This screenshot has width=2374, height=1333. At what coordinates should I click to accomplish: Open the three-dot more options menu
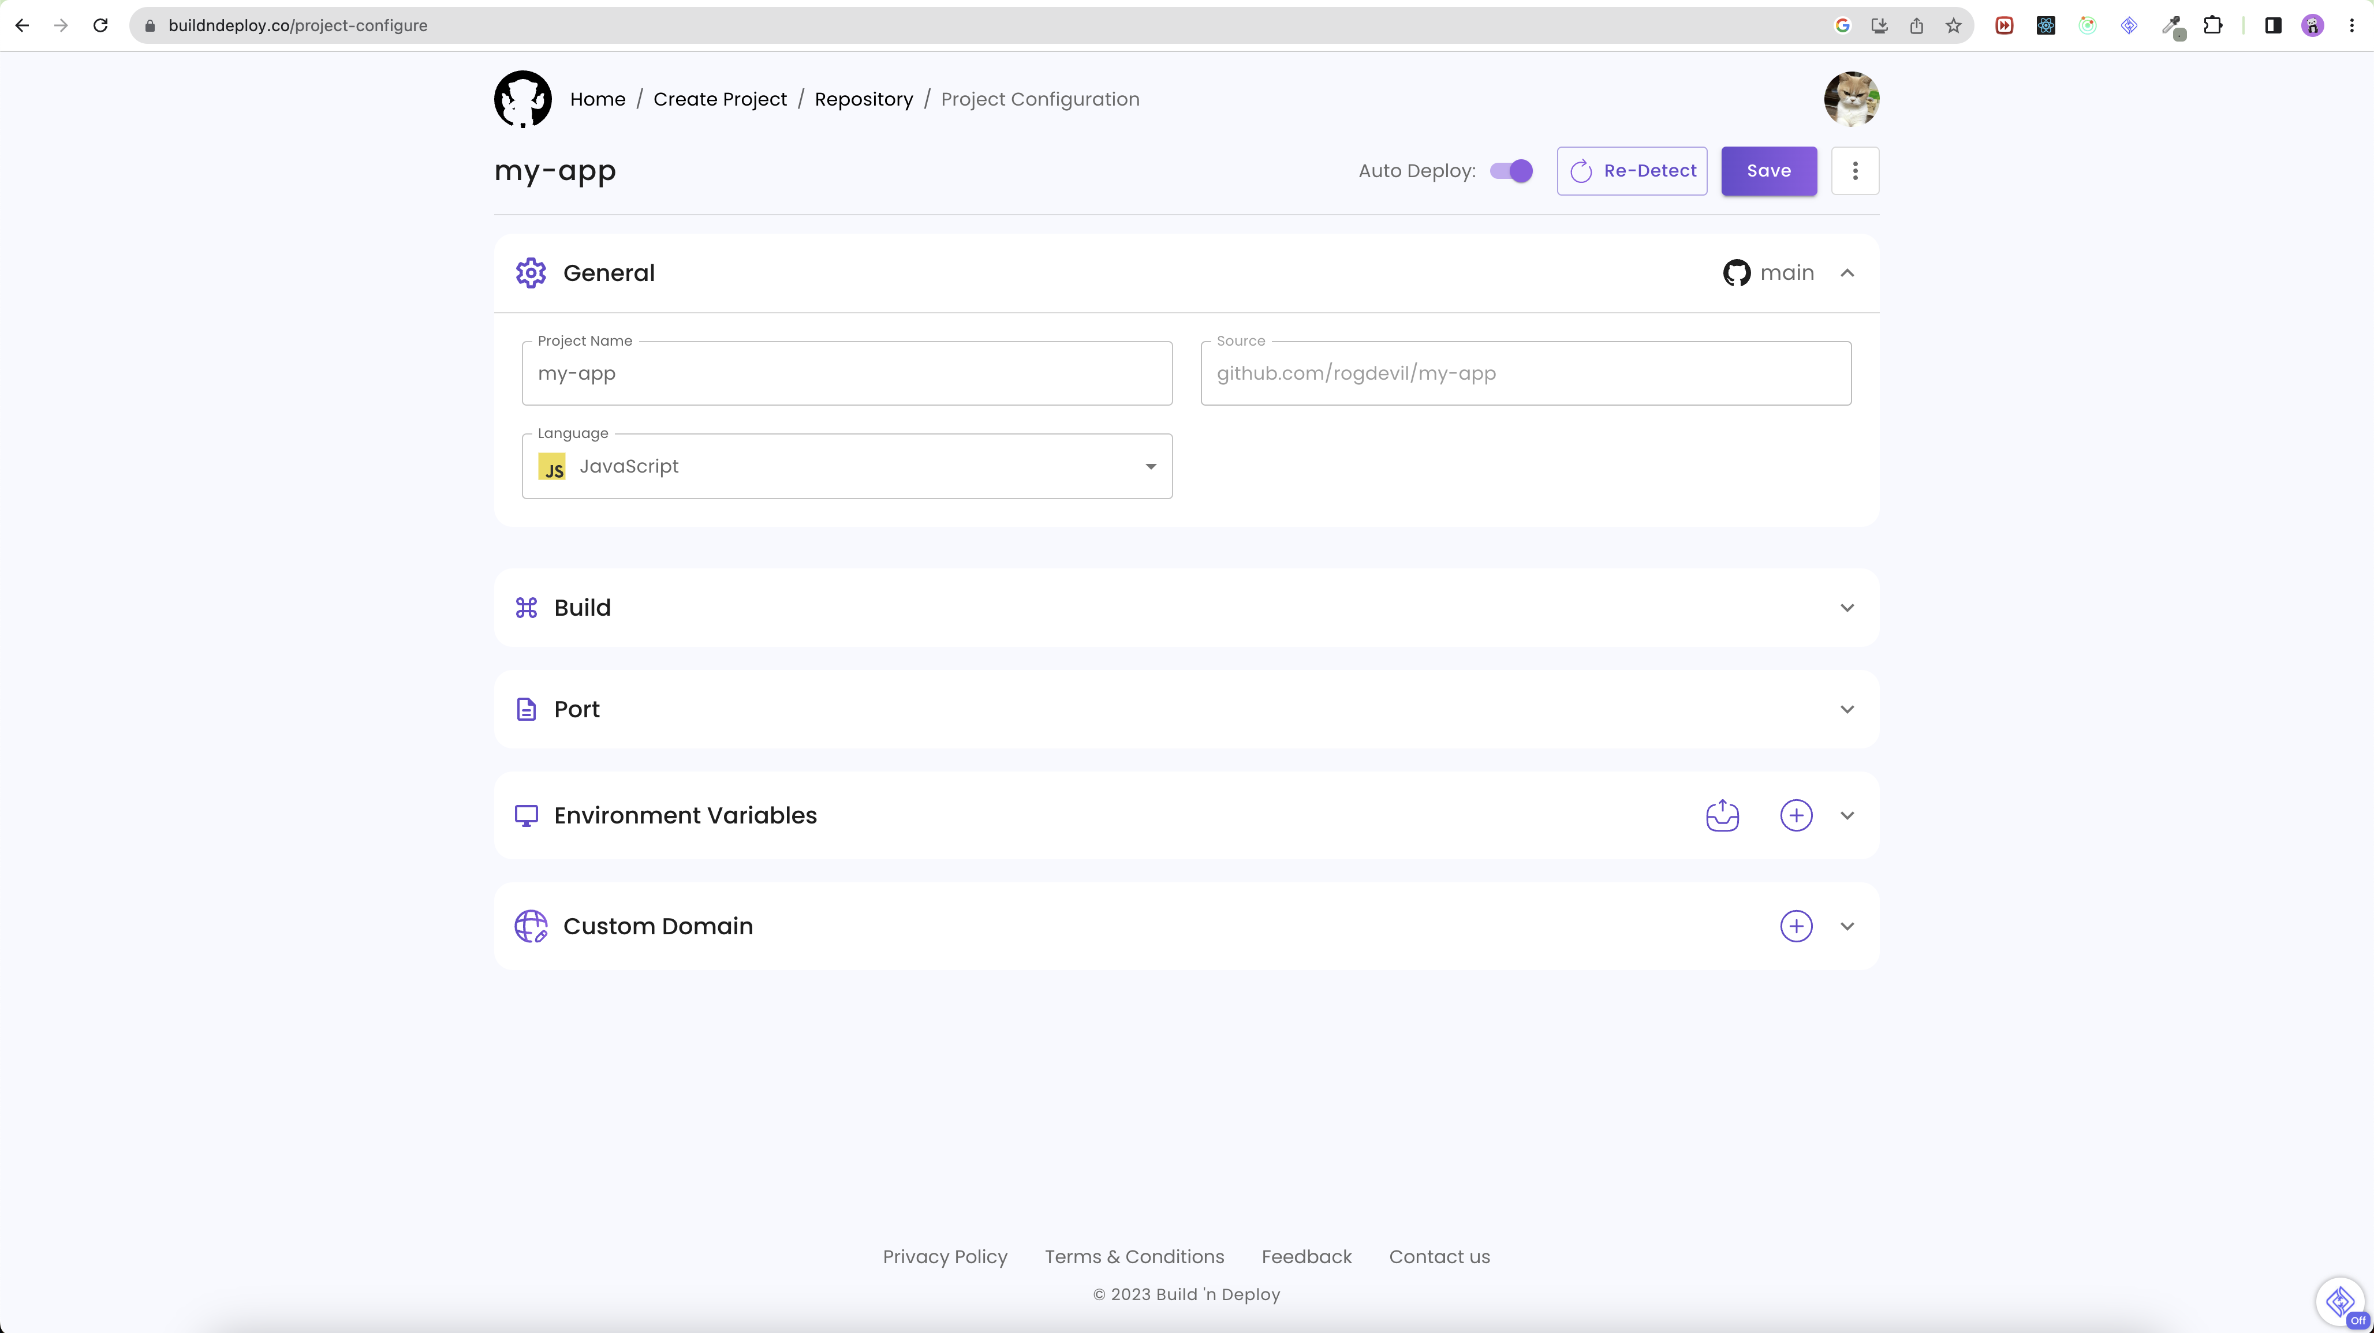(x=1854, y=170)
